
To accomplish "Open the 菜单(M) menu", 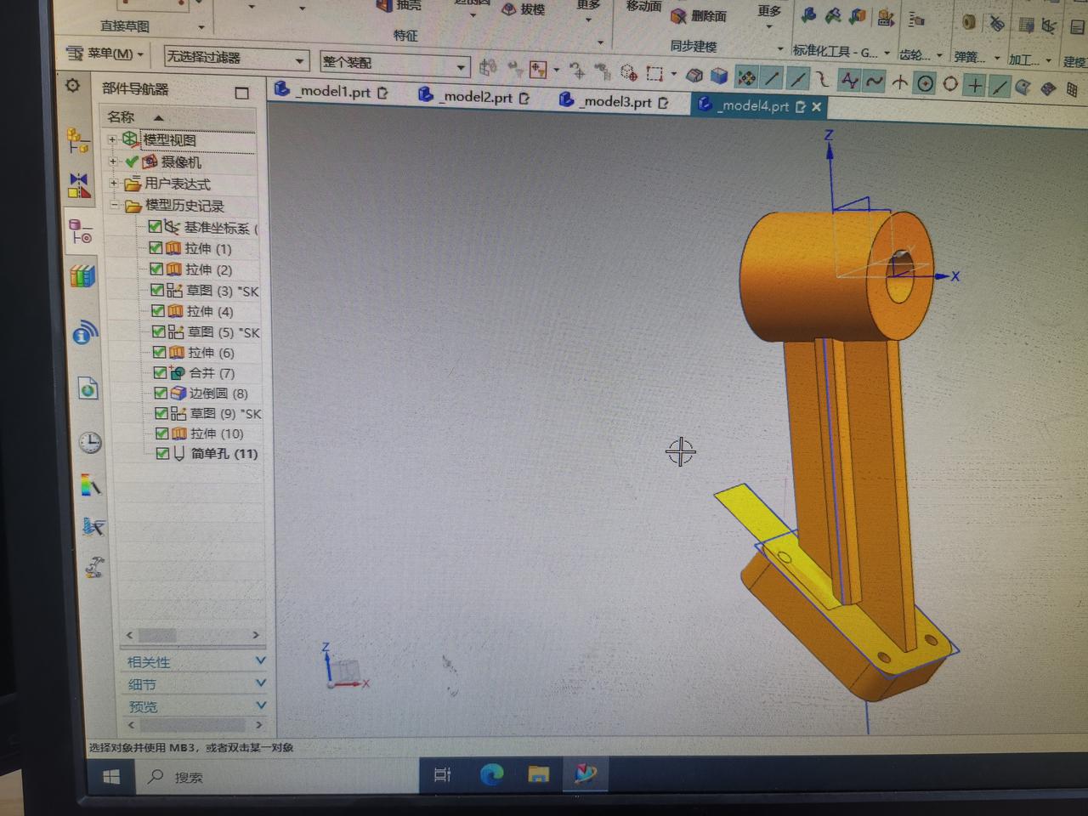I will (105, 54).
